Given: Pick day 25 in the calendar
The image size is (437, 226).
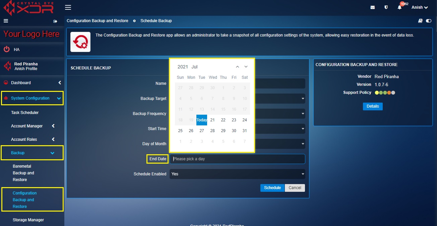Looking at the screenshot, I should pos(180,131).
